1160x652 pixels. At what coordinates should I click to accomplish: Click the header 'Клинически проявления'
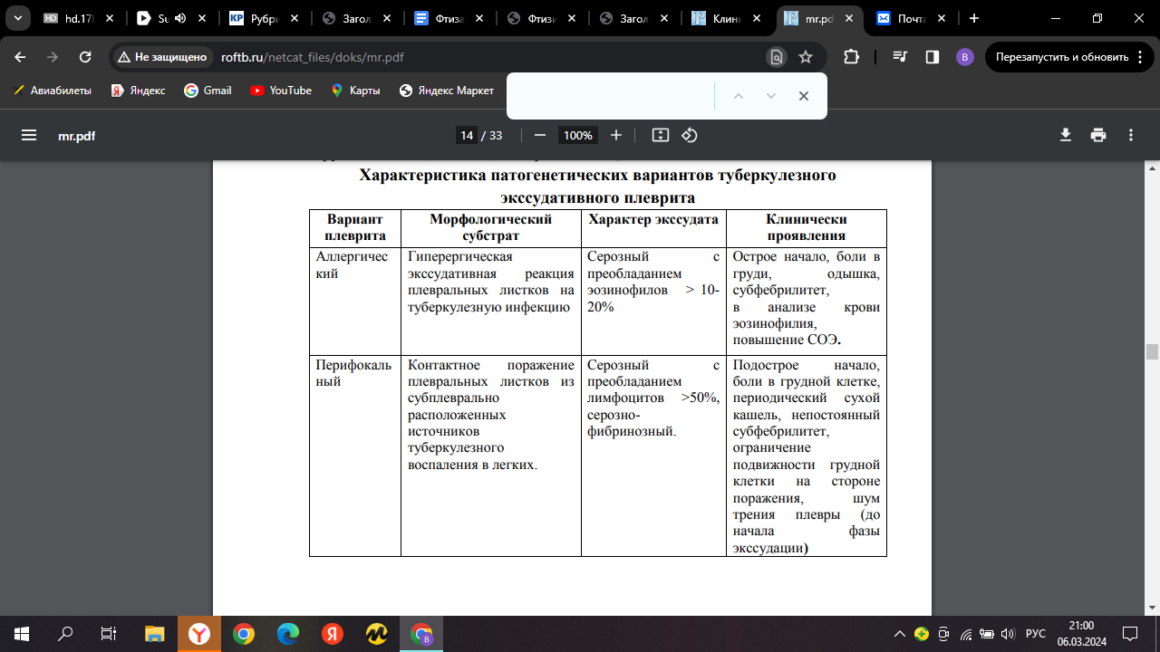tap(807, 227)
